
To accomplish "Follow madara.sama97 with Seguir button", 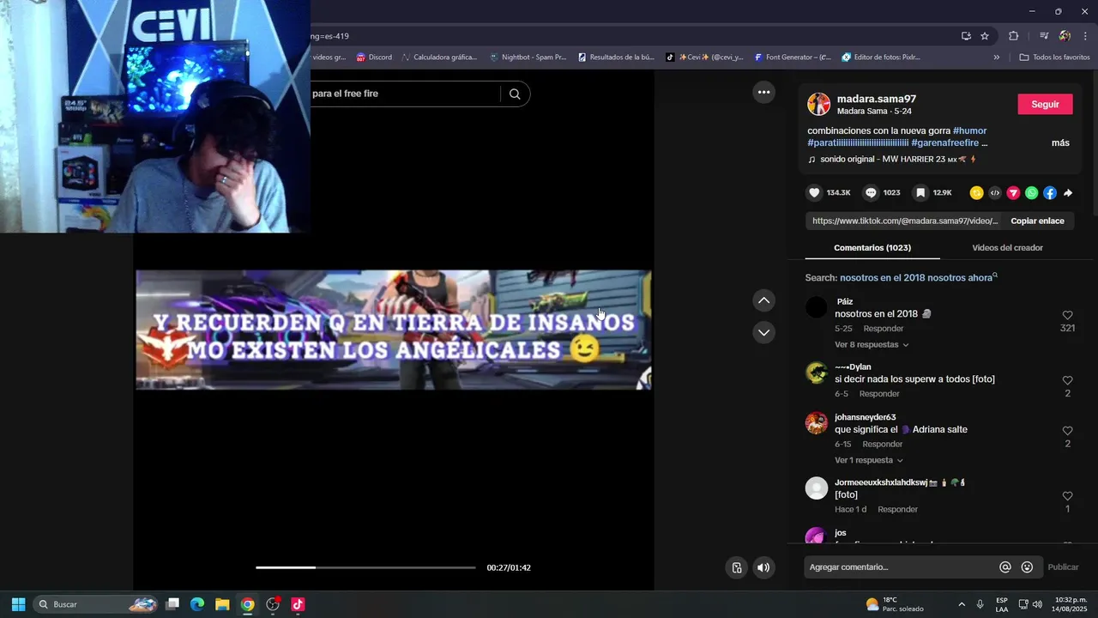I will click(1045, 104).
